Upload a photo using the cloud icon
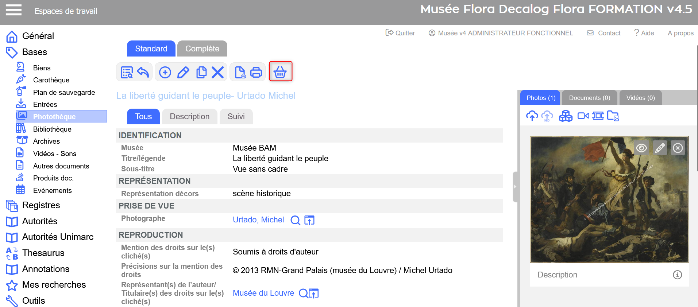 coord(532,116)
